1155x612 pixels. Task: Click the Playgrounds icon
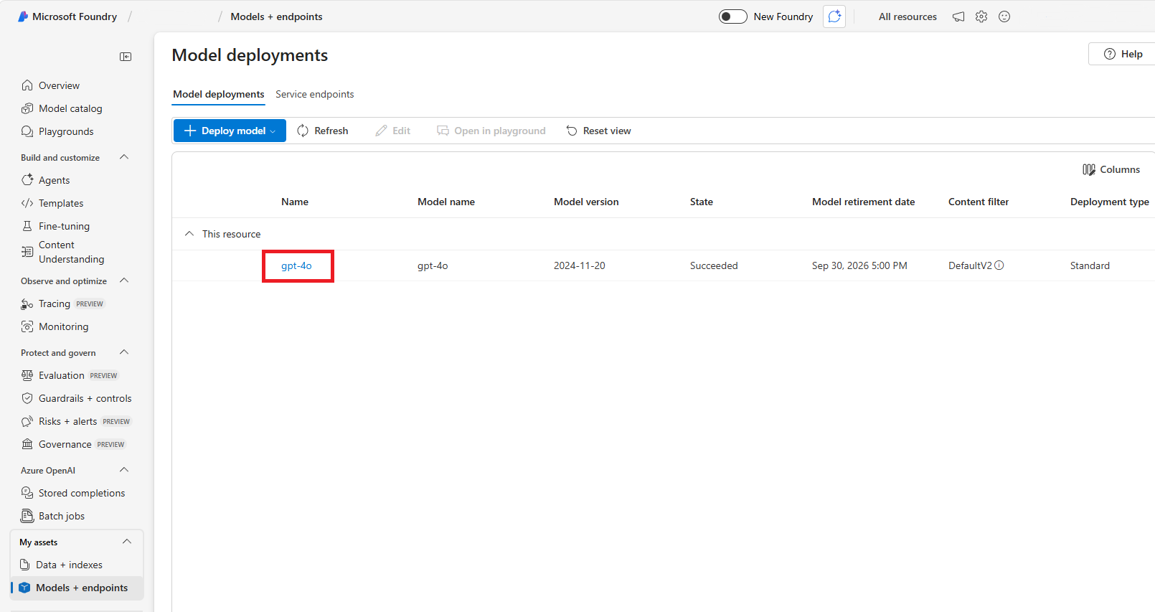tap(27, 131)
